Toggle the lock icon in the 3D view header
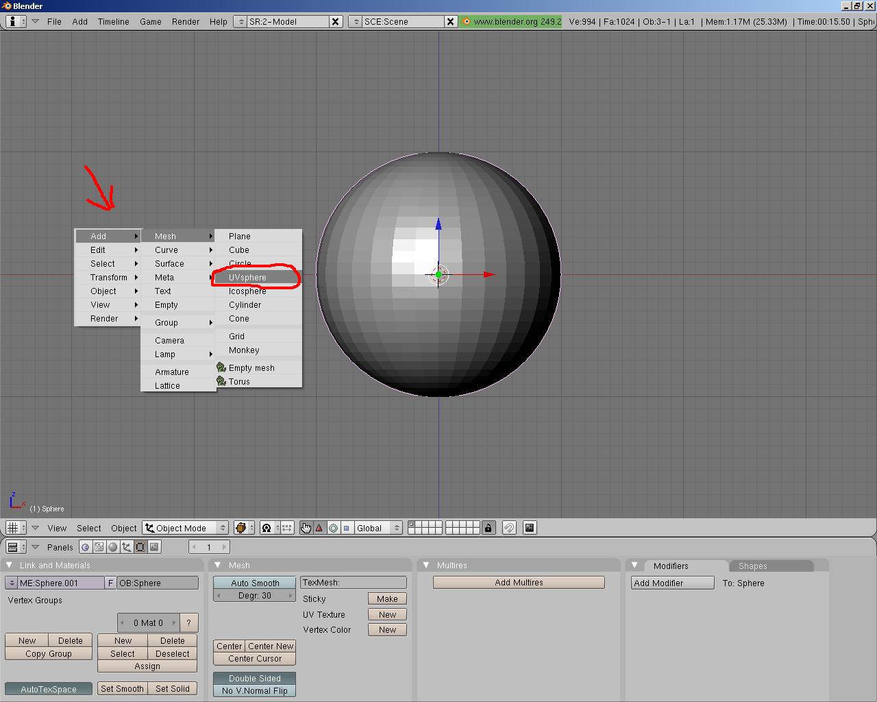Viewport: 877px width, 702px height. pos(488,527)
